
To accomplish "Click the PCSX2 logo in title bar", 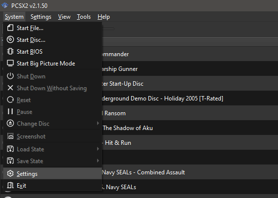I will (5, 5).
